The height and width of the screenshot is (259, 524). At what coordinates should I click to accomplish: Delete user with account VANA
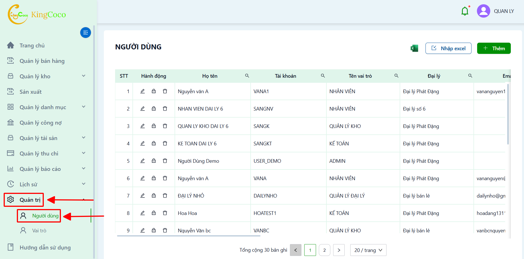coord(165,178)
